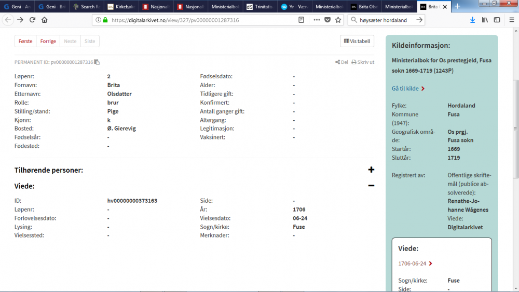Toggle reader view in the address bar

click(302, 20)
